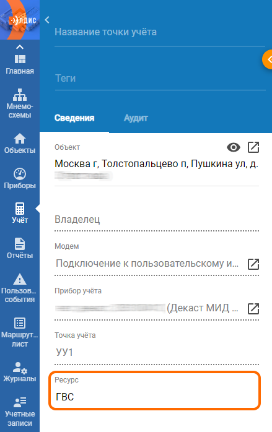Open the Главная dashboard section

pyautogui.click(x=20, y=64)
